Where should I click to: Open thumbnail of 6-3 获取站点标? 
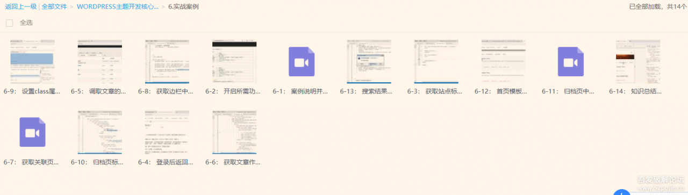[x=436, y=61]
